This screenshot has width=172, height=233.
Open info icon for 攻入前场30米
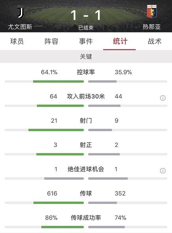coord(163,98)
